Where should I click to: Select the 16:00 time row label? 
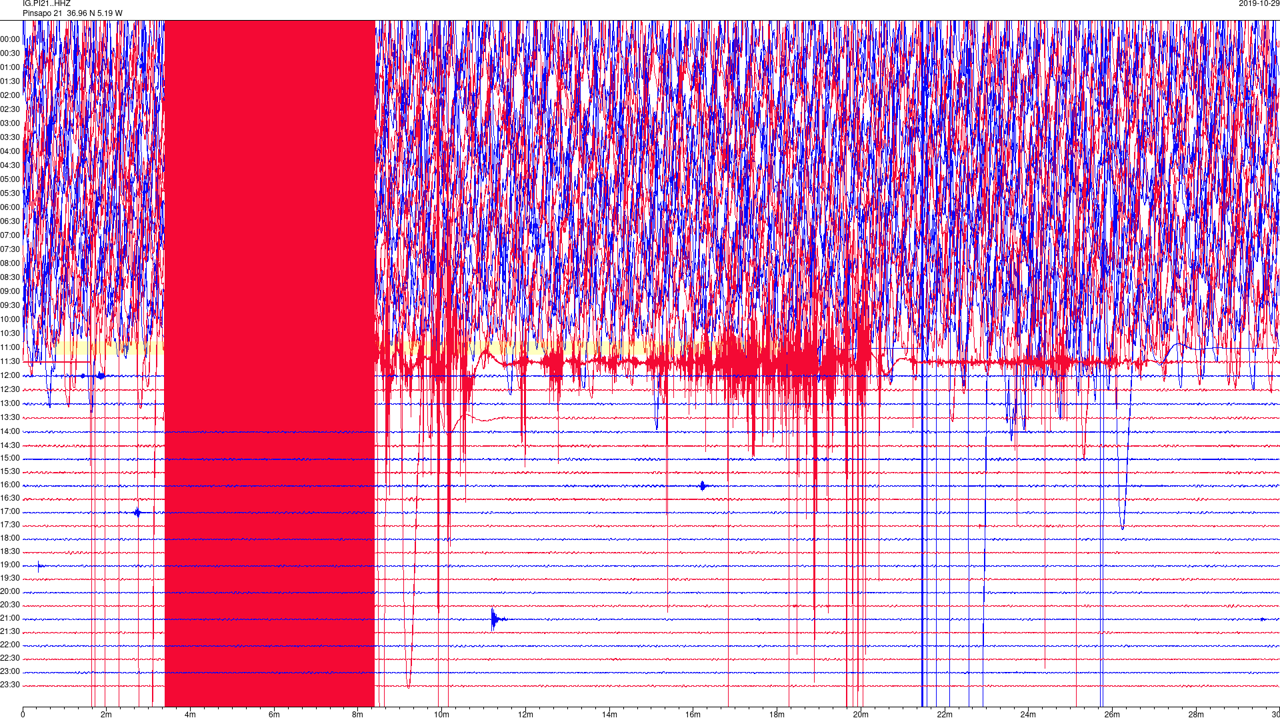pos(10,485)
